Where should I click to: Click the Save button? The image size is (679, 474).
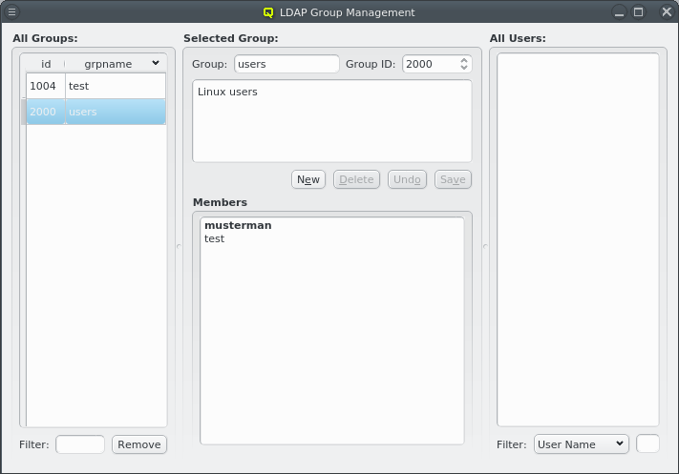453,179
